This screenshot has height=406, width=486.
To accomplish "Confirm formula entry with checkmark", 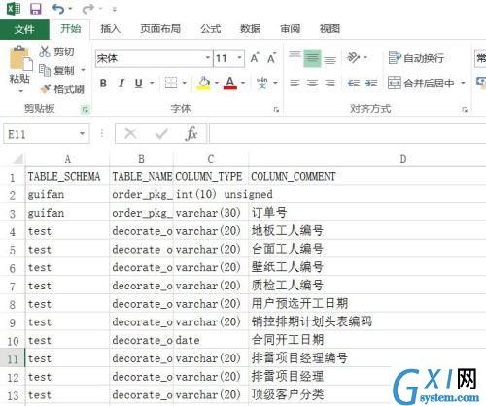I will point(161,133).
